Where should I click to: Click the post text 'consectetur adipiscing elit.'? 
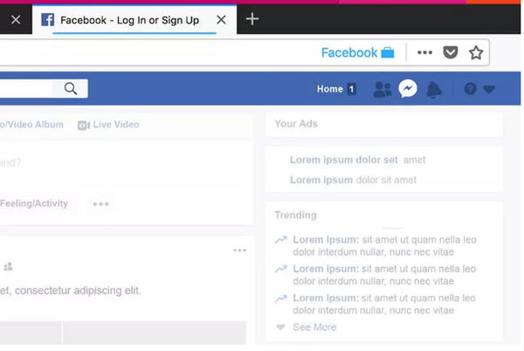pyautogui.click(x=79, y=291)
